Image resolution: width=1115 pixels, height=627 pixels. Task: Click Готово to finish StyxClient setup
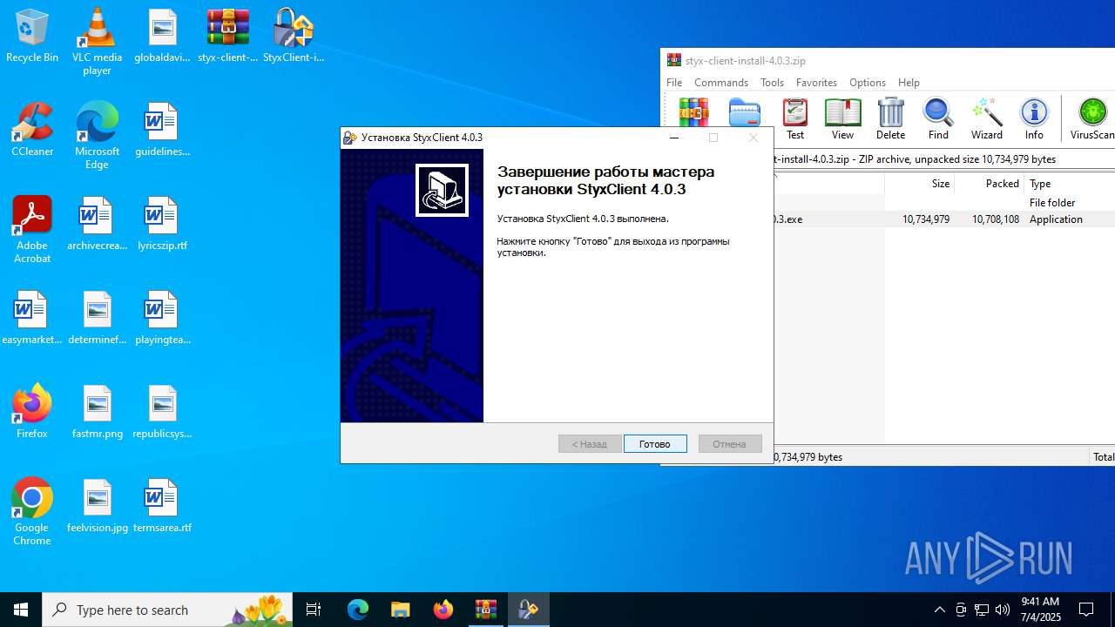655,444
